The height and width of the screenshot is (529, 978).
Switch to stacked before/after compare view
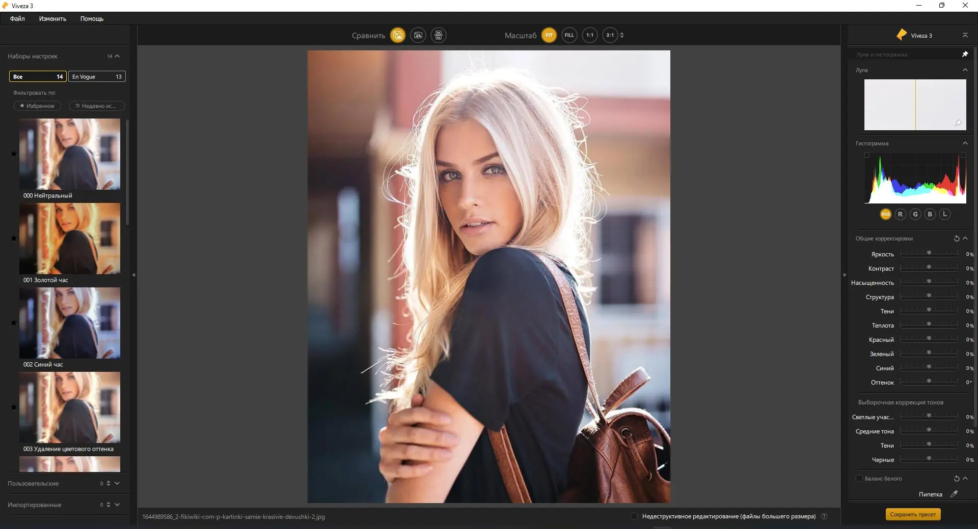(x=439, y=35)
